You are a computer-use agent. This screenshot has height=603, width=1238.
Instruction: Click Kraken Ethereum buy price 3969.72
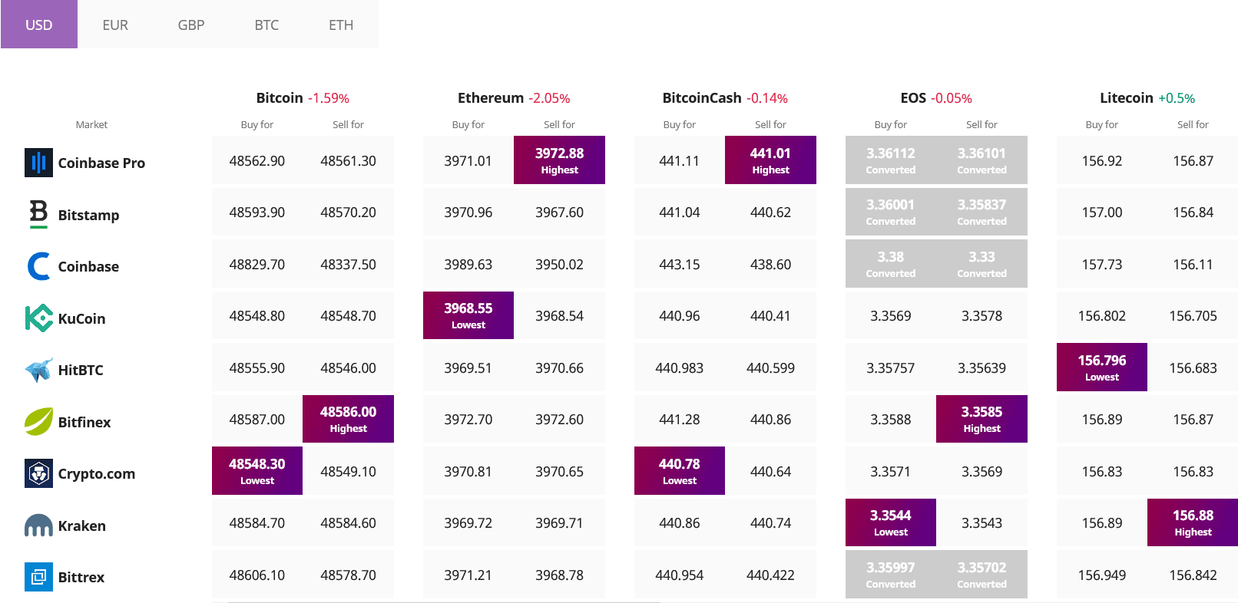pos(468,523)
